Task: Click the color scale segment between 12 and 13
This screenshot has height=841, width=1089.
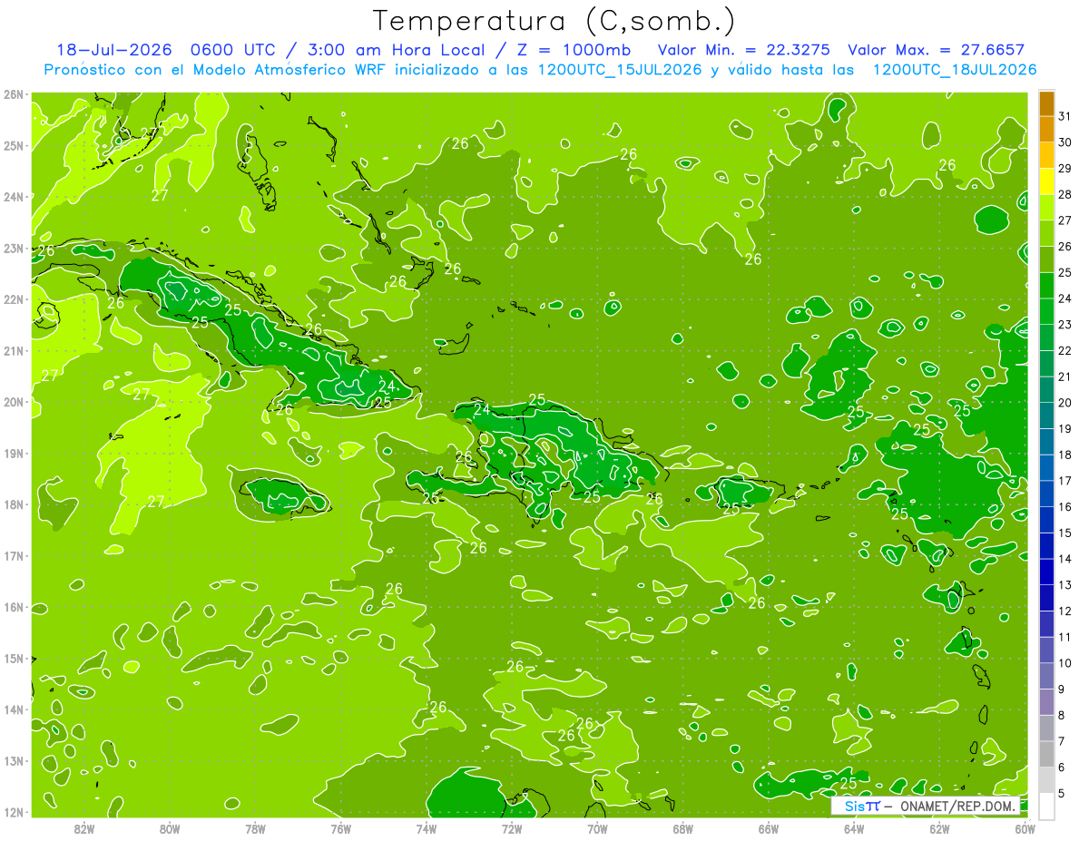Action: point(1046,598)
